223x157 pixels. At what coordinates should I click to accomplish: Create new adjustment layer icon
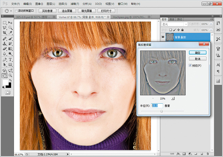[190, 154]
